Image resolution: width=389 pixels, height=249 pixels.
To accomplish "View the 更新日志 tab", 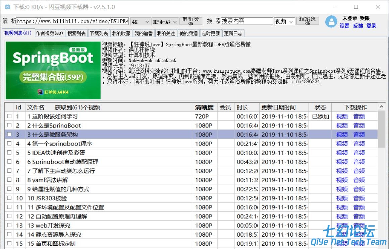I will tap(233, 33).
